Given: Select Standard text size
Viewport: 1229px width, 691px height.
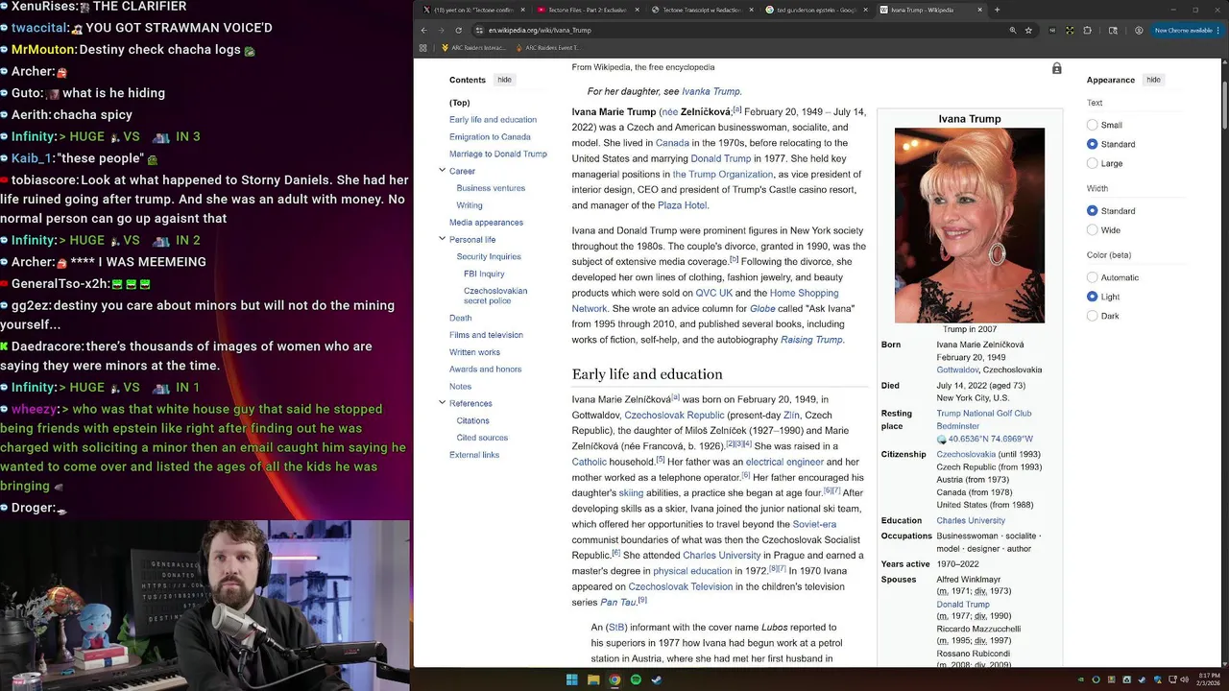Looking at the screenshot, I should coord(1092,144).
